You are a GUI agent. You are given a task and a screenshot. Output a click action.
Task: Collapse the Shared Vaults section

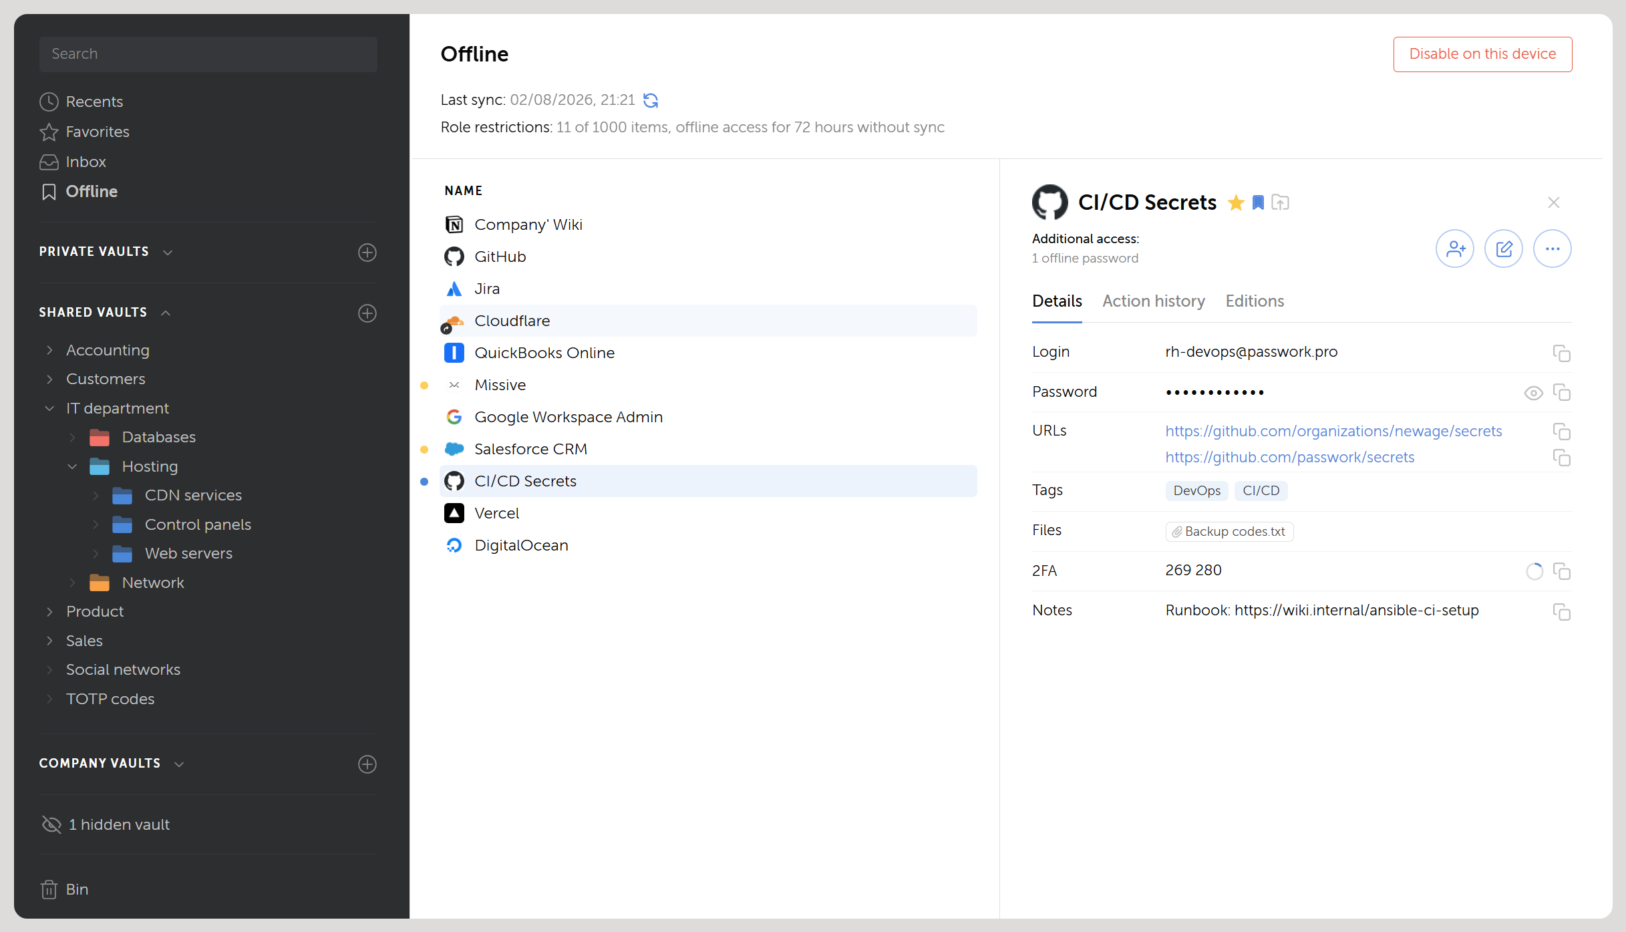tap(166, 313)
